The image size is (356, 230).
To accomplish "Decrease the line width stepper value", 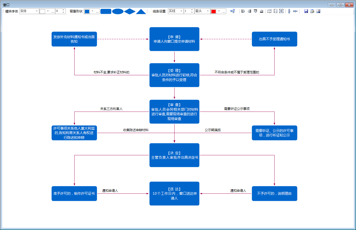I will click(x=192, y=12).
